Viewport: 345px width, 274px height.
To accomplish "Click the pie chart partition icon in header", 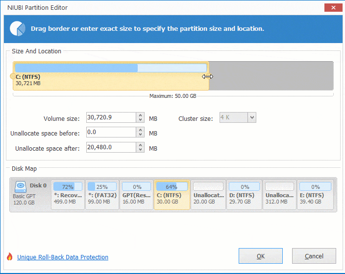I will pyautogui.click(x=18, y=28).
